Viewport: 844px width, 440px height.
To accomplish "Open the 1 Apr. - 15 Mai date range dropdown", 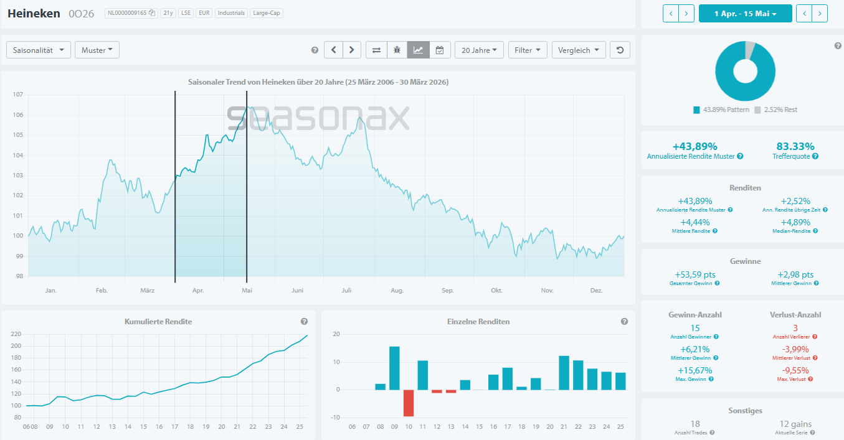I will 745,13.
